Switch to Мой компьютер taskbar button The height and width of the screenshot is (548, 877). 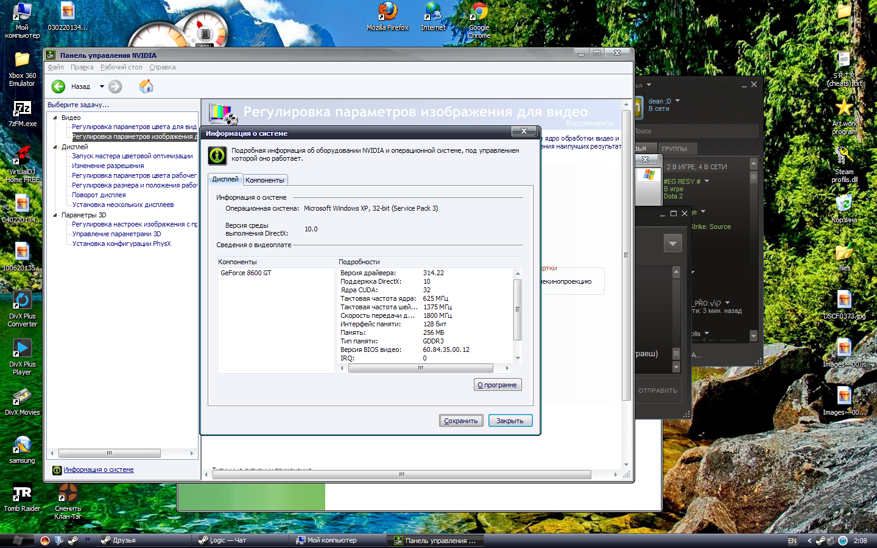click(x=338, y=540)
